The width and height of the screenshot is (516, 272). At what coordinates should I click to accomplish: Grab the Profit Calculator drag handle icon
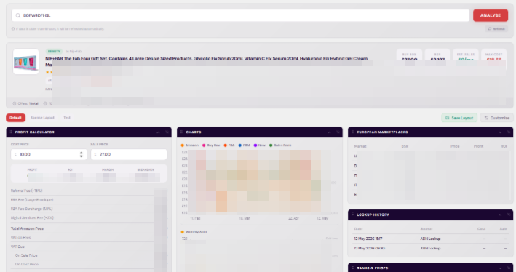click(x=11, y=132)
